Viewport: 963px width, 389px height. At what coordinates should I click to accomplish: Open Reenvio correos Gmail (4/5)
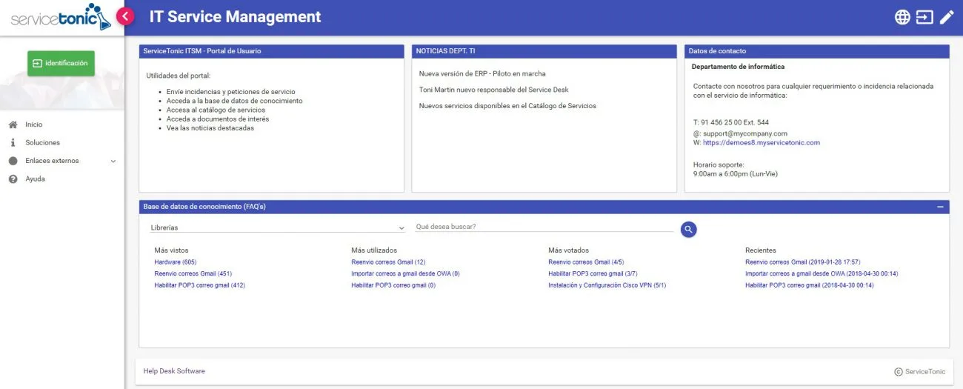click(x=586, y=262)
